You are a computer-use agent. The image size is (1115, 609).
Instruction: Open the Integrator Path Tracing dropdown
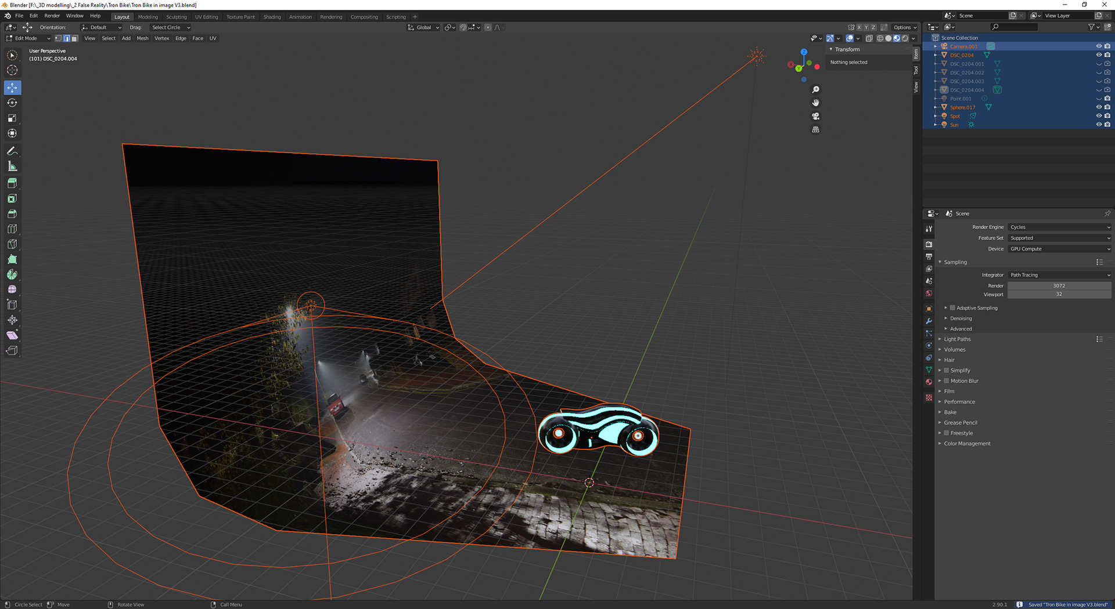[x=1059, y=275]
